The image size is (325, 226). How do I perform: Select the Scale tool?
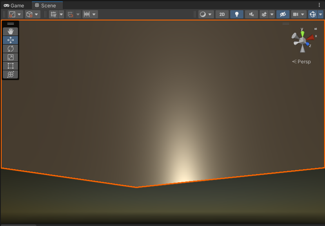pos(11,57)
